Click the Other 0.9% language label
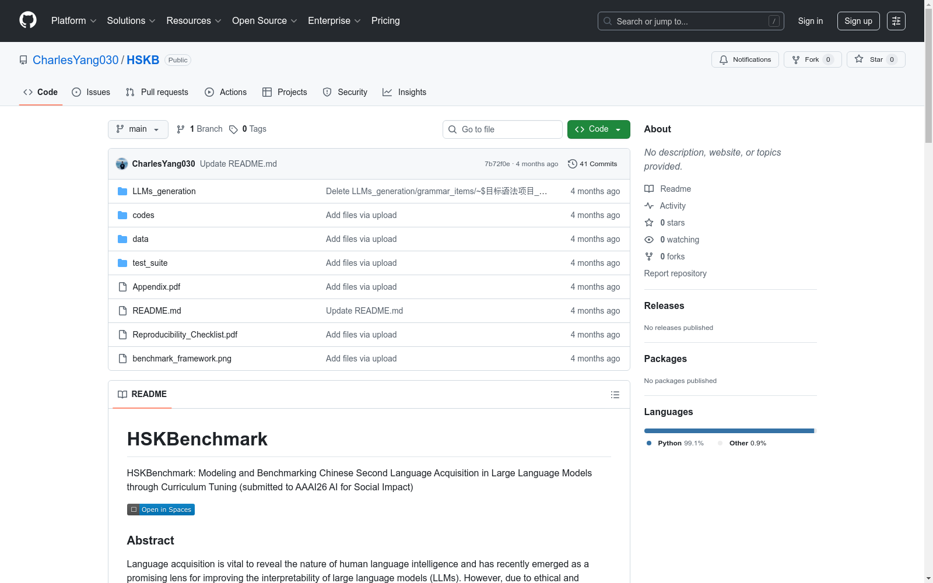 tap(742, 443)
